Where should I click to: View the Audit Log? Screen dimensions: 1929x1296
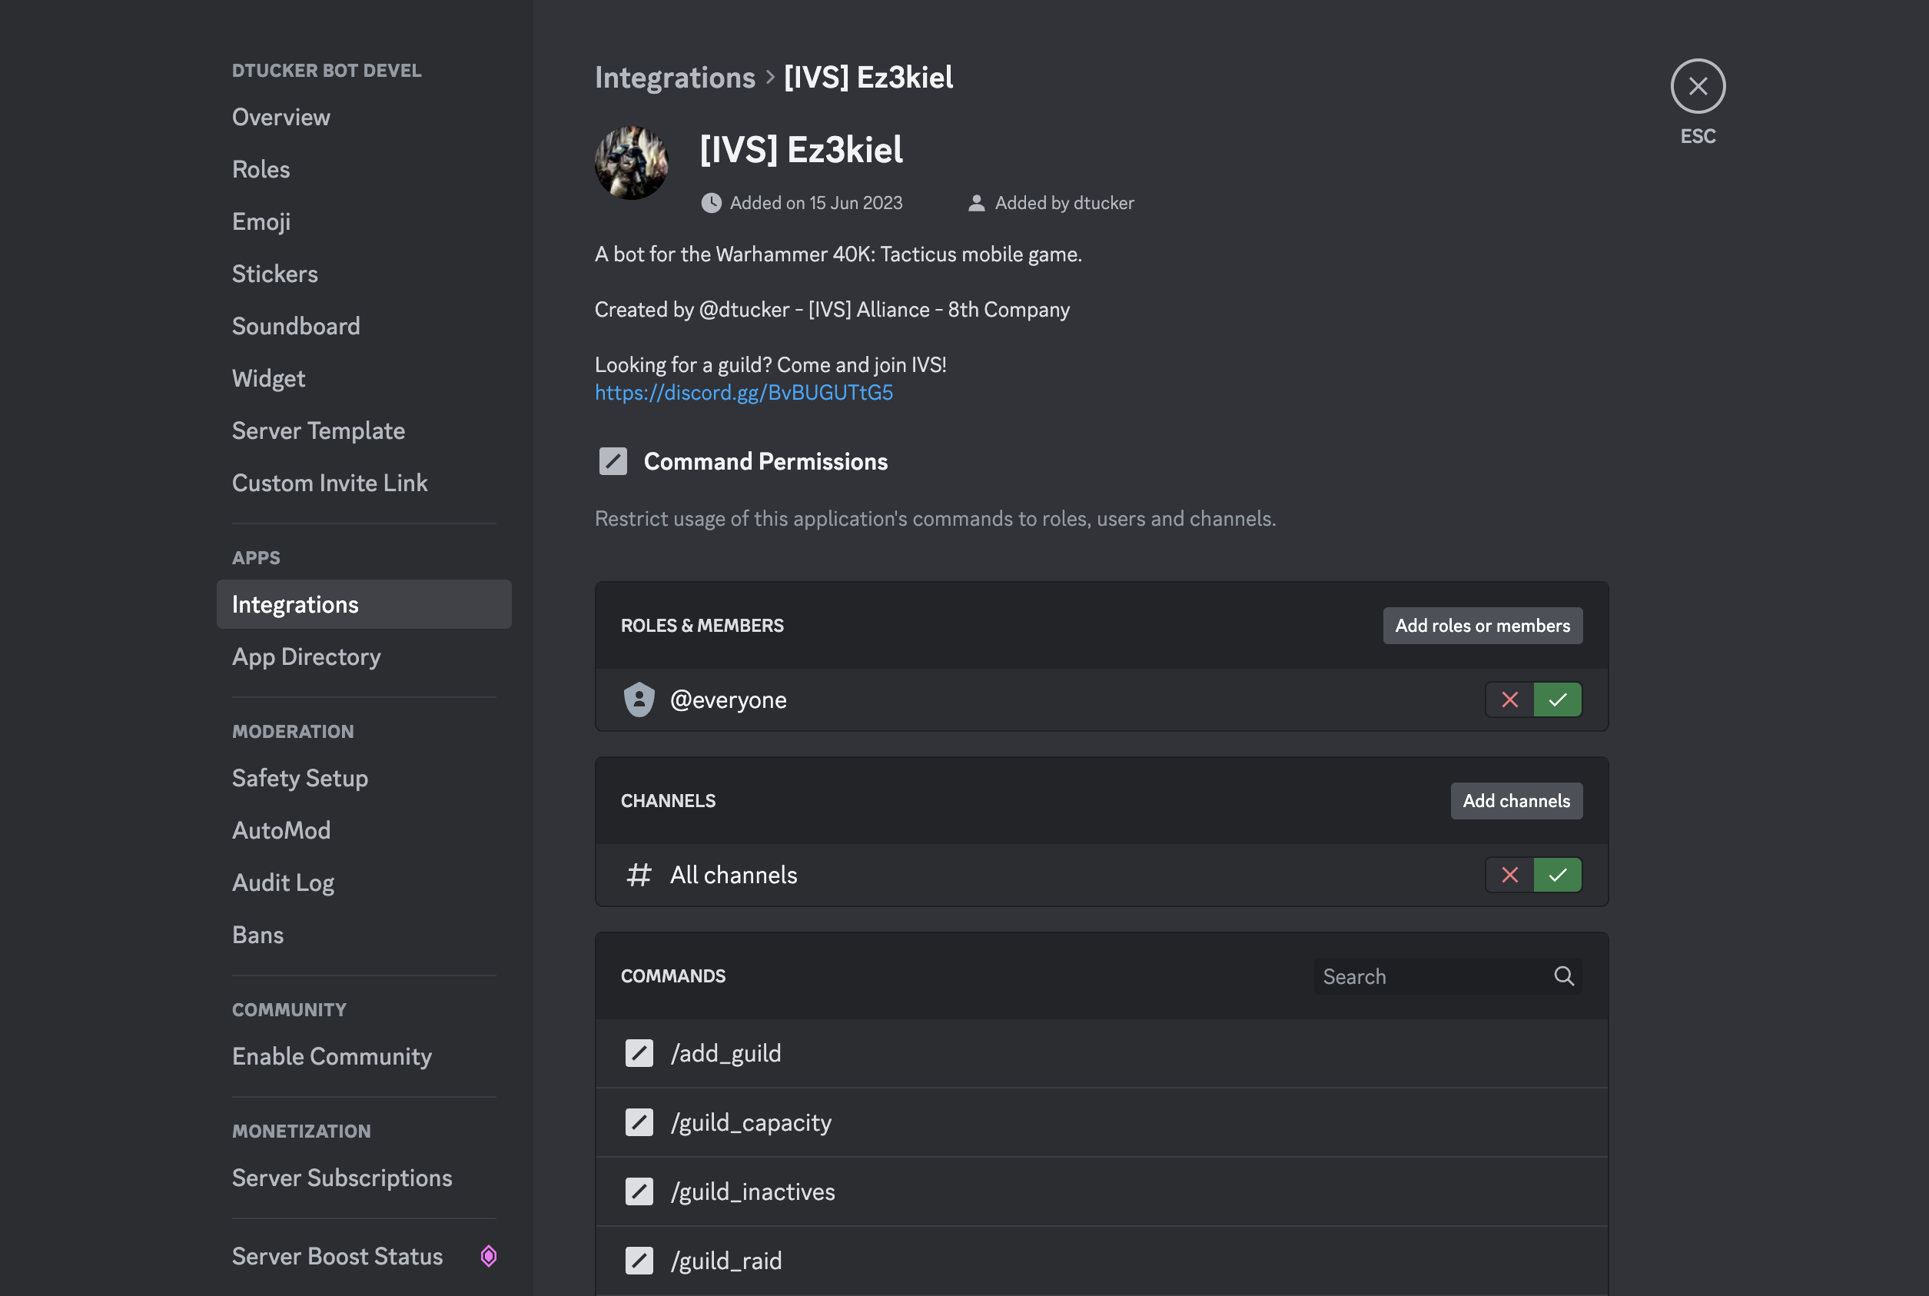point(364,882)
